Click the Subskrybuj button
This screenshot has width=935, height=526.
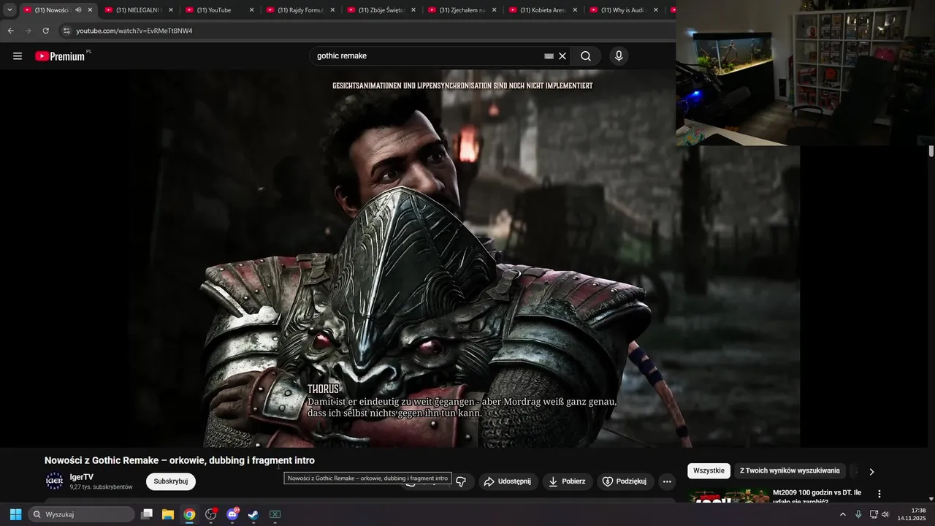(x=171, y=481)
